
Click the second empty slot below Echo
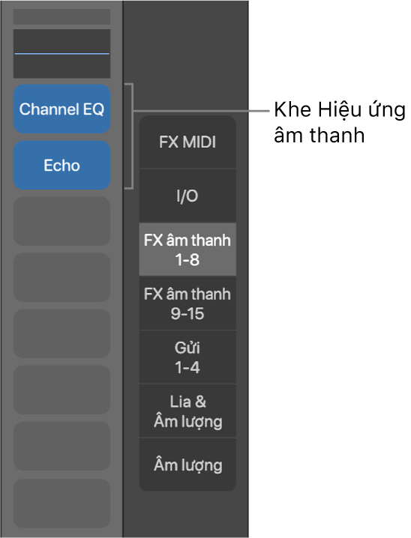[x=61, y=277]
